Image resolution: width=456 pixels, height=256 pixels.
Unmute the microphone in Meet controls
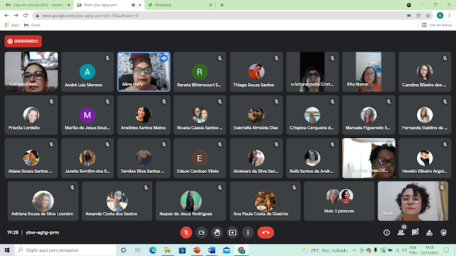pos(186,233)
